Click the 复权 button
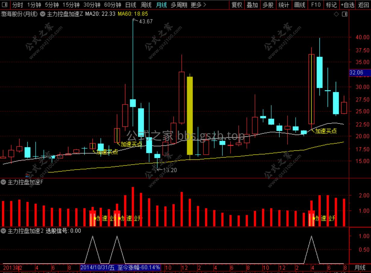 (237, 5)
